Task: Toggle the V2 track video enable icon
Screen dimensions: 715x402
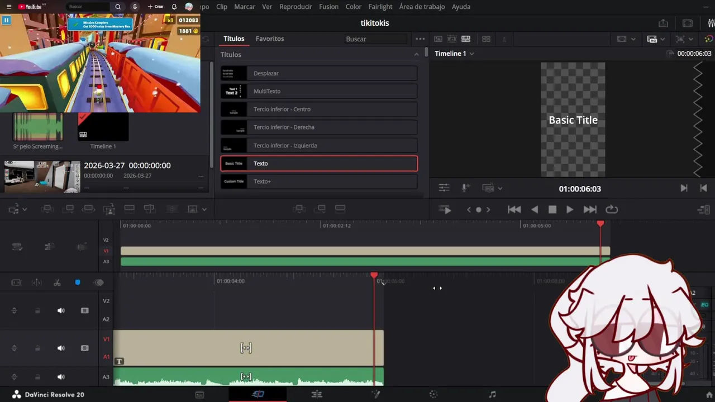Action: coord(84,310)
